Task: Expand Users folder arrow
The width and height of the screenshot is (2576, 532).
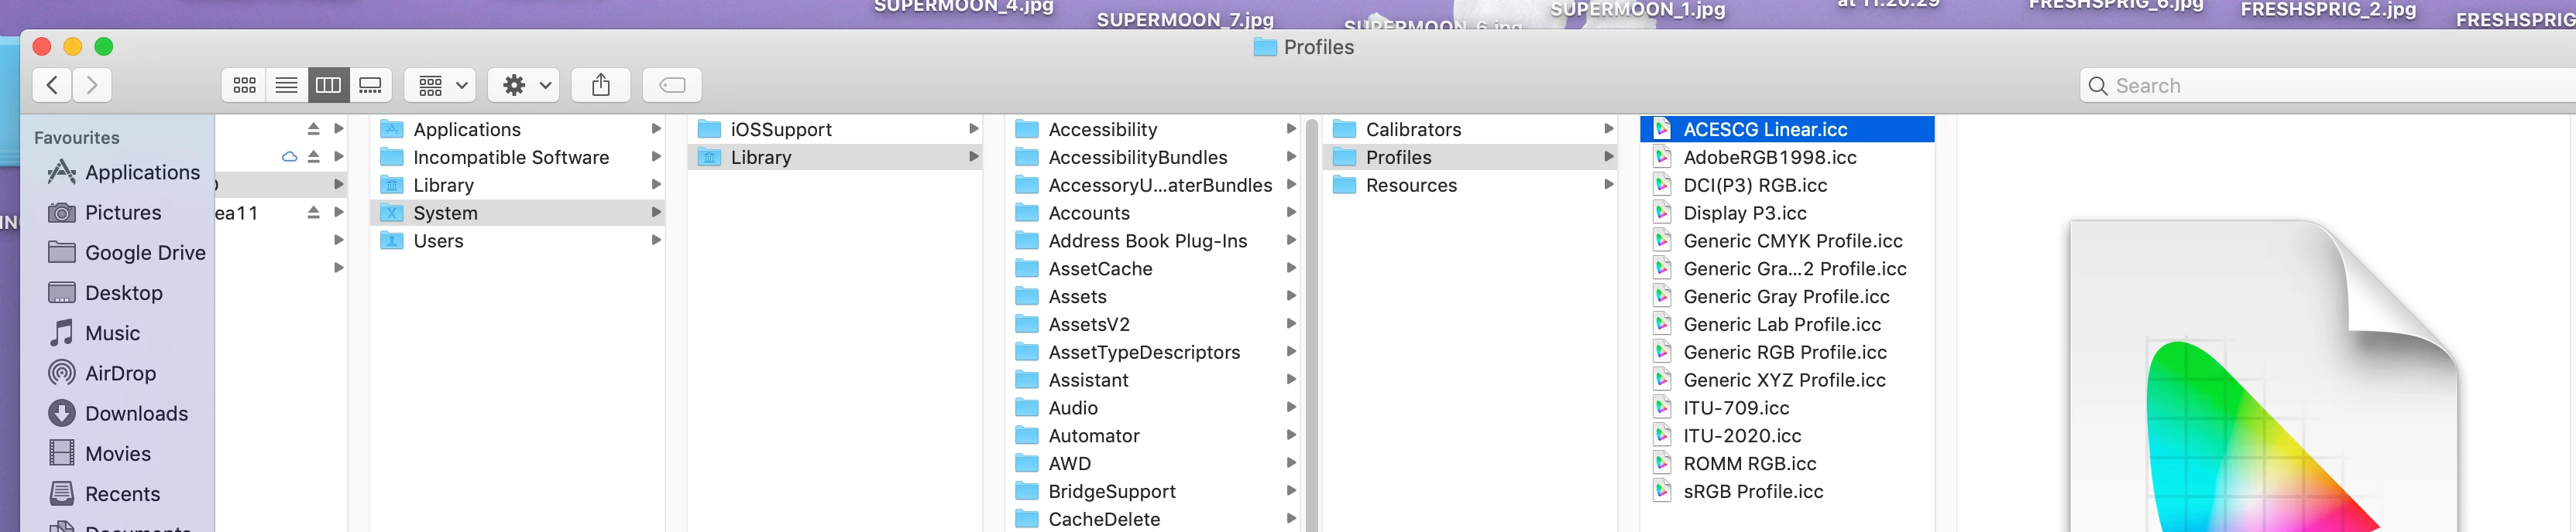Action: 656,240
